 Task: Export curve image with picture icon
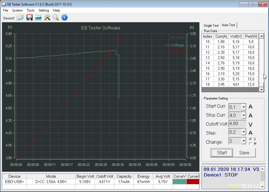tap(38, 18)
